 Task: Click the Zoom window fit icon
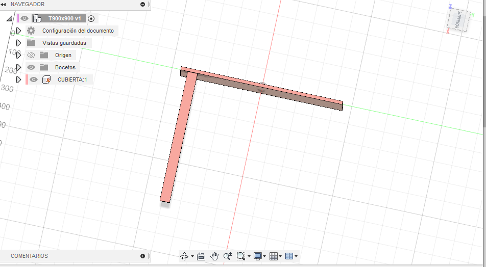point(240,256)
